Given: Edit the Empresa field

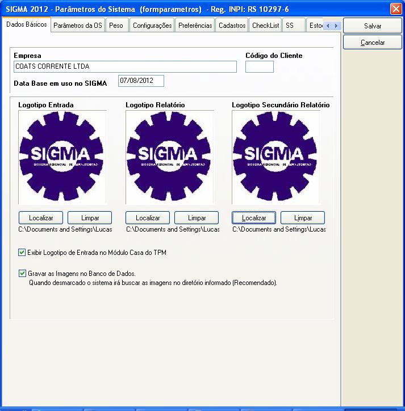Looking at the screenshot, I should [x=125, y=66].
